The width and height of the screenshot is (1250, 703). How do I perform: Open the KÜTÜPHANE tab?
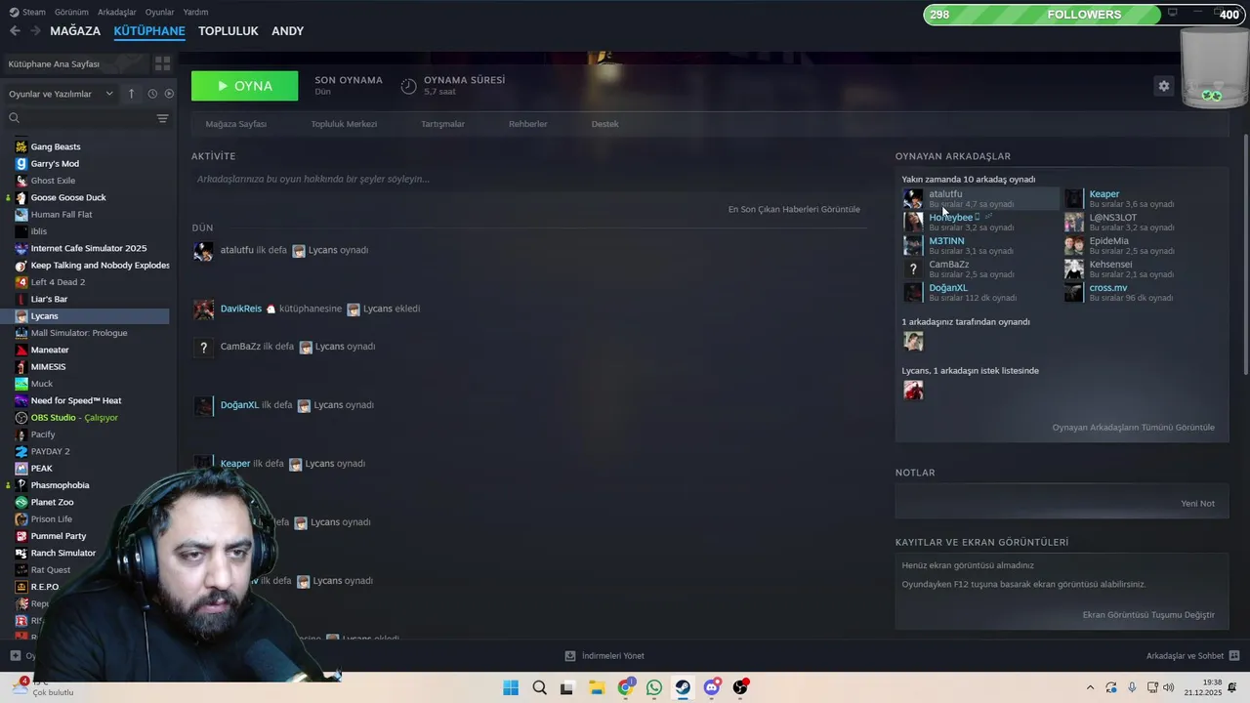coord(149,31)
